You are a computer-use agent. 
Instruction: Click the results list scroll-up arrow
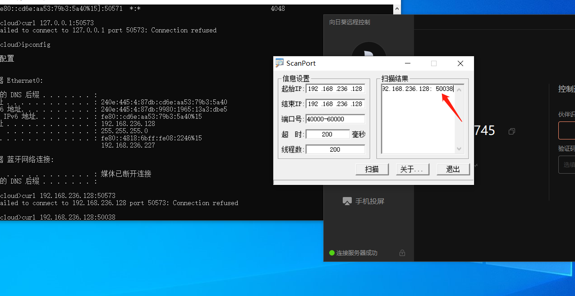click(459, 89)
